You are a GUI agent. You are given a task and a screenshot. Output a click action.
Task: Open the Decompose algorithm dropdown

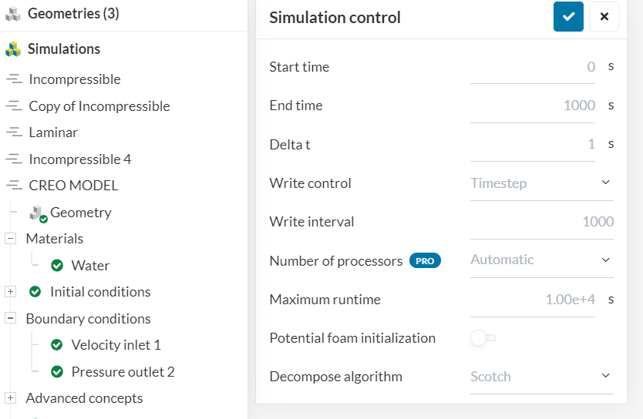541,377
